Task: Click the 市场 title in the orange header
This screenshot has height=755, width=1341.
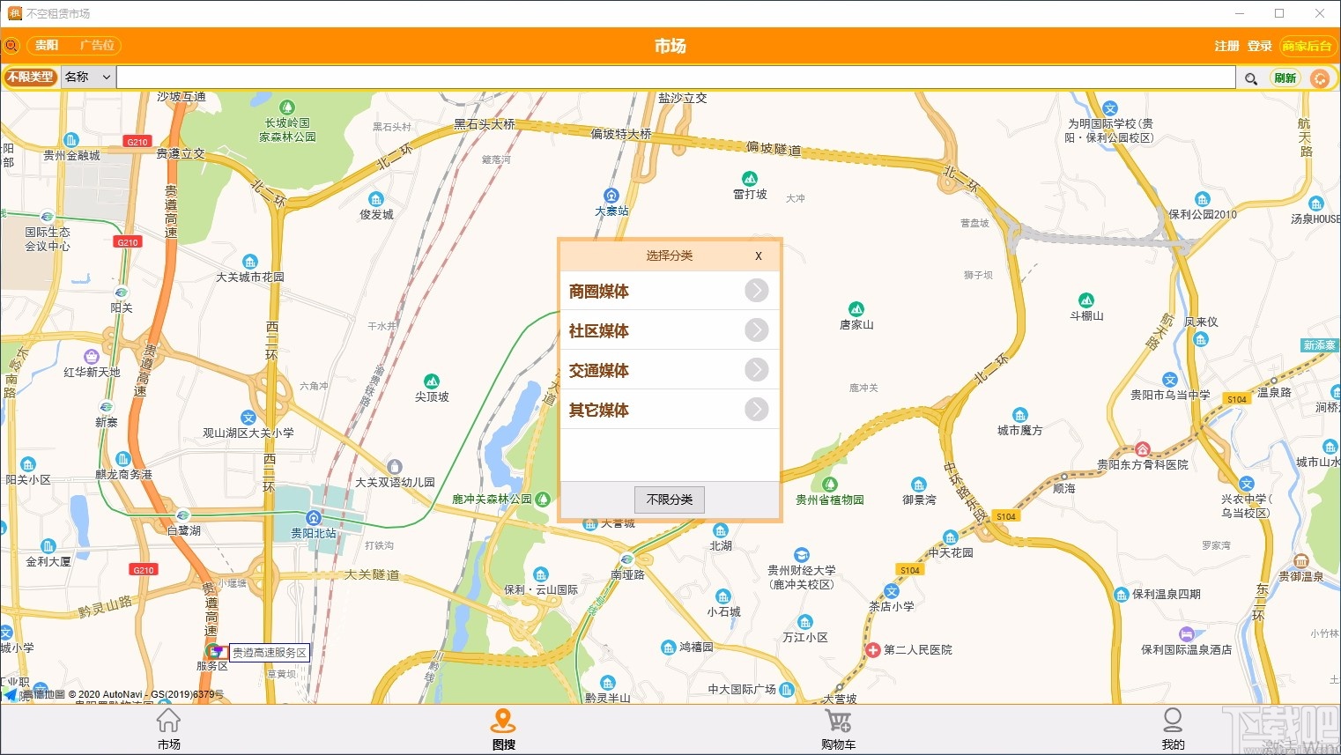Action: [670, 46]
